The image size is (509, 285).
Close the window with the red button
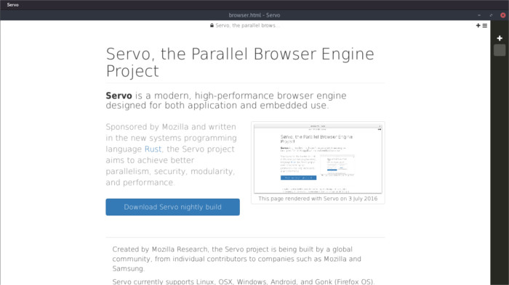pyautogui.click(x=503, y=15)
